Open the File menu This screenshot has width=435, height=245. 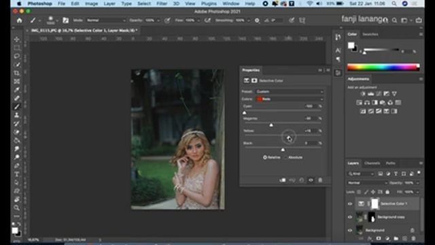point(61,3)
